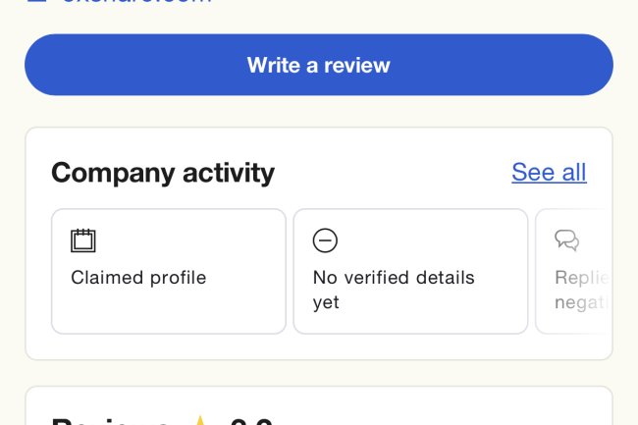Screen dimensions: 638x425
Task: Click the page background below Company activity panel
Action: click(x=318, y=373)
